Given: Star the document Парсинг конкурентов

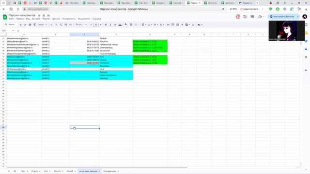Looking at the screenshot, I should tap(39, 15).
